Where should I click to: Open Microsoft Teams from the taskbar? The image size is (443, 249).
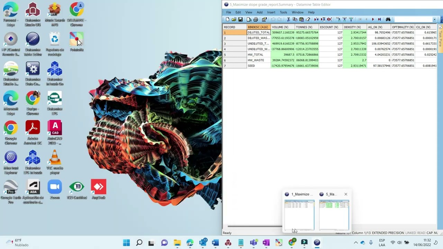(x=253, y=243)
